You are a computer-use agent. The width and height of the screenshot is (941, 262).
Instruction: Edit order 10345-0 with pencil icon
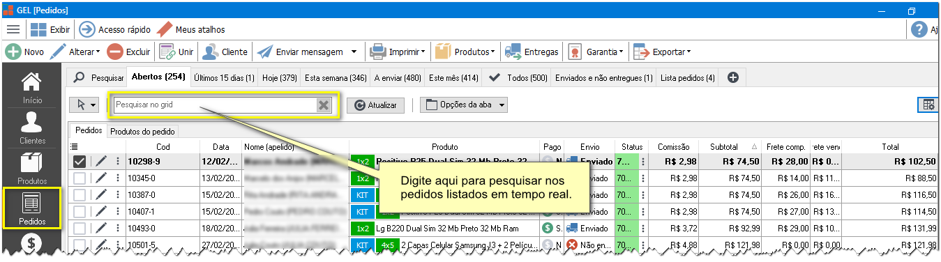(101, 178)
